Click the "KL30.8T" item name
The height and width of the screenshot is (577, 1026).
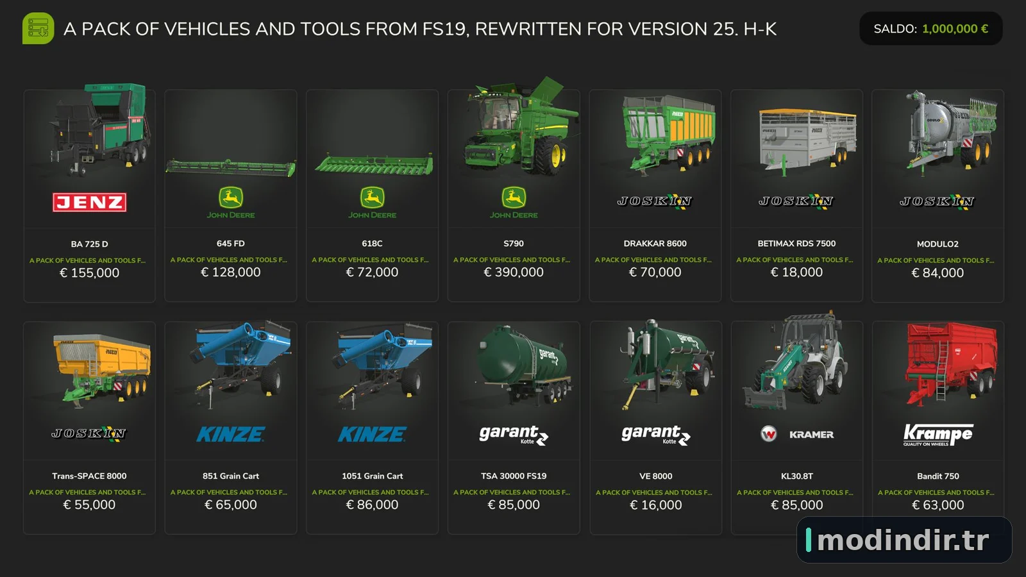pyautogui.click(x=797, y=476)
